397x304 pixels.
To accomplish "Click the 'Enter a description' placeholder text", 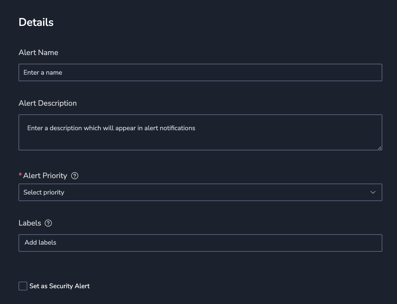I will point(111,128).
